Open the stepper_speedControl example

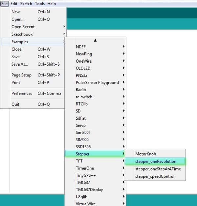pyautogui.click(x=155, y=176)
